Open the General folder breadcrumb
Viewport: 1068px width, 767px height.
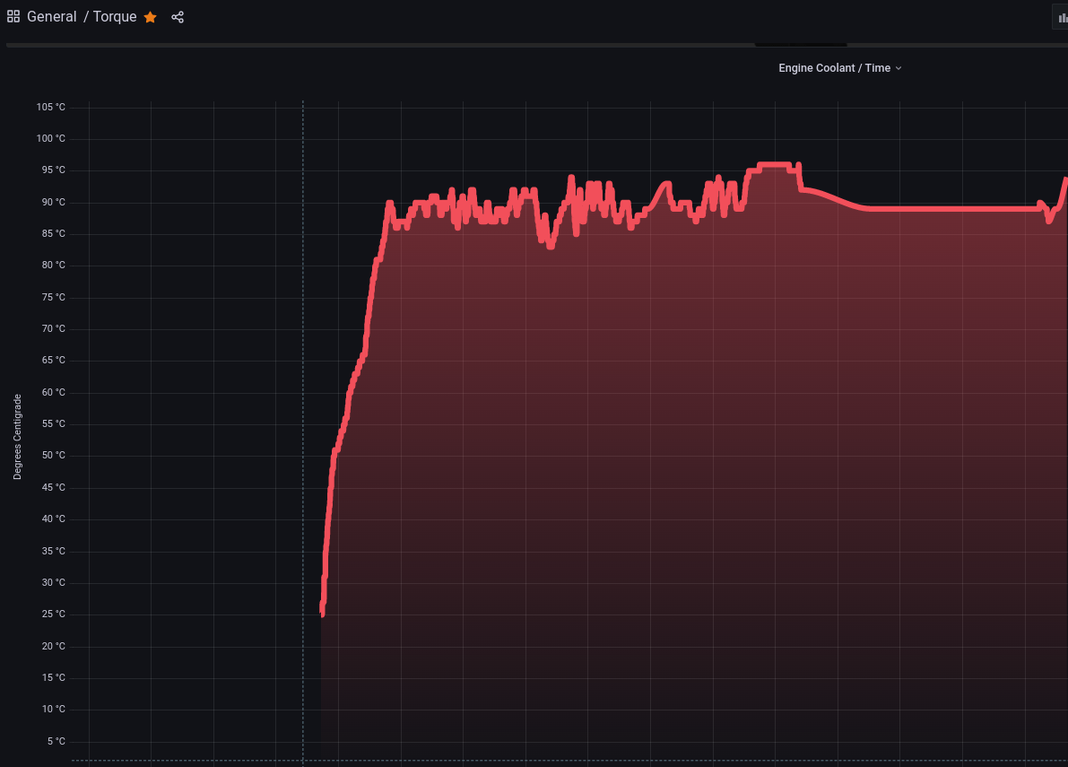[52, 17]
